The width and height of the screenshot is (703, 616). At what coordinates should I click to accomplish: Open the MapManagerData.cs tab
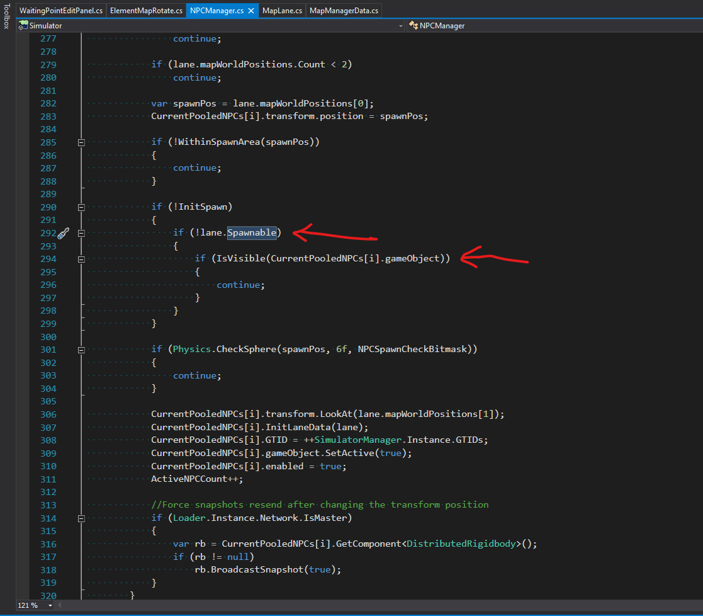(344, 10)
